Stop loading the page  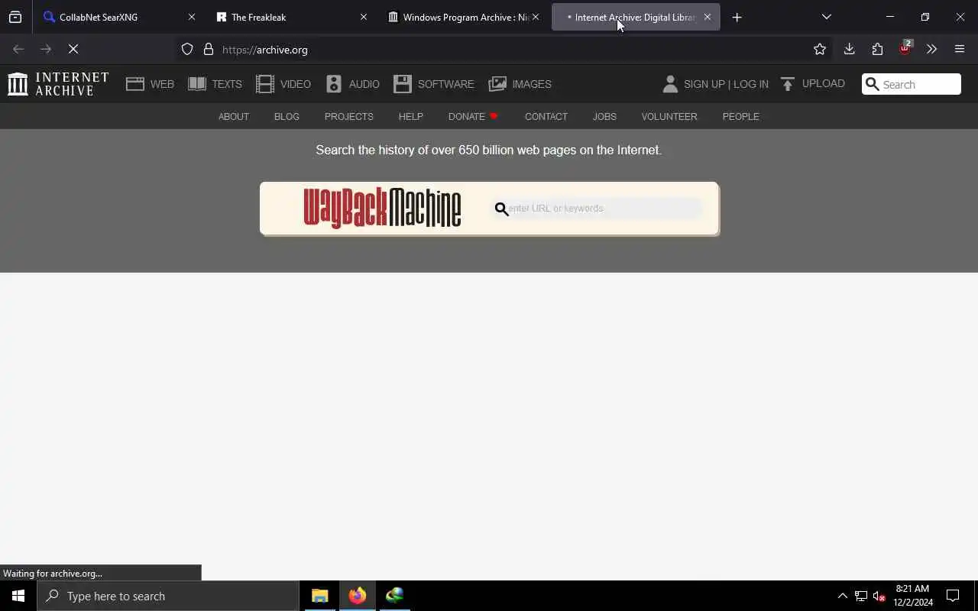click(73, 49)
